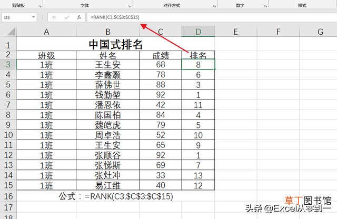Image resolution: width=337 pixels, height=219 pixels.
Task: Select column G header
Action: pos(318,32)
